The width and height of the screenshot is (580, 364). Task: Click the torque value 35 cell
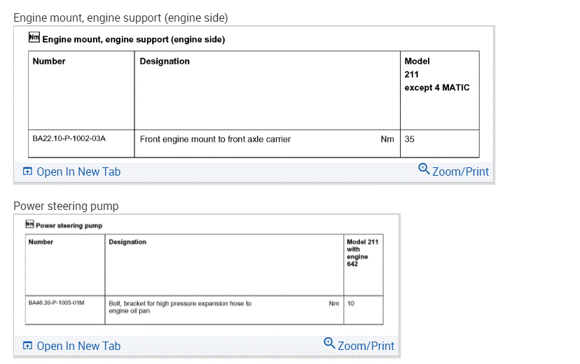tap(410, 139)
